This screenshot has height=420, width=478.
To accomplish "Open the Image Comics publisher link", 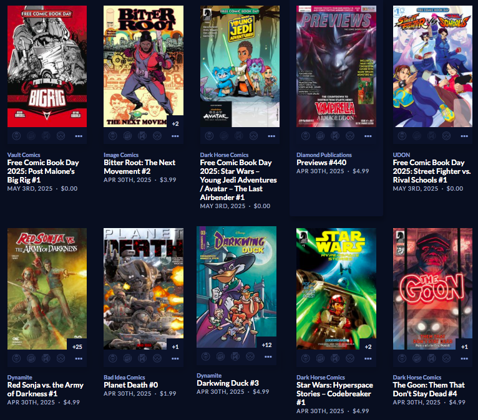I will [x=121, y=155].
